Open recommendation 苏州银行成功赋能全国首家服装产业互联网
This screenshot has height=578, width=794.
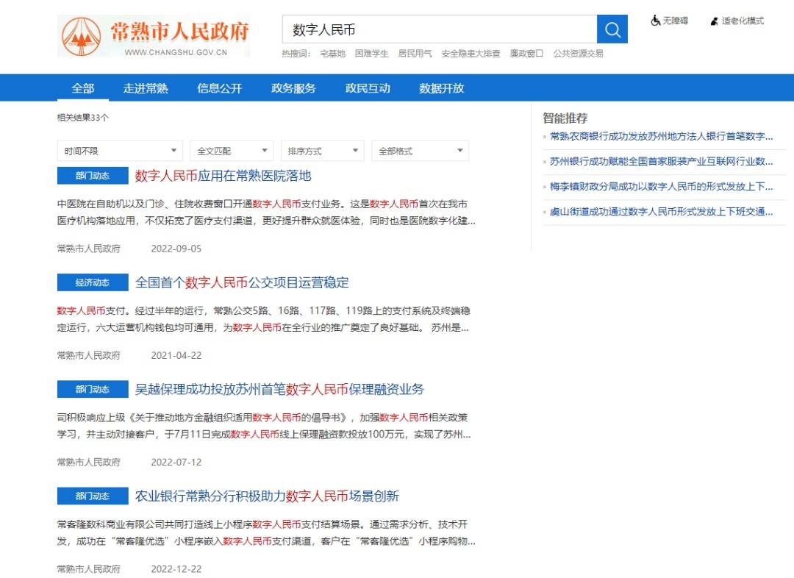(x=662, y=162)
